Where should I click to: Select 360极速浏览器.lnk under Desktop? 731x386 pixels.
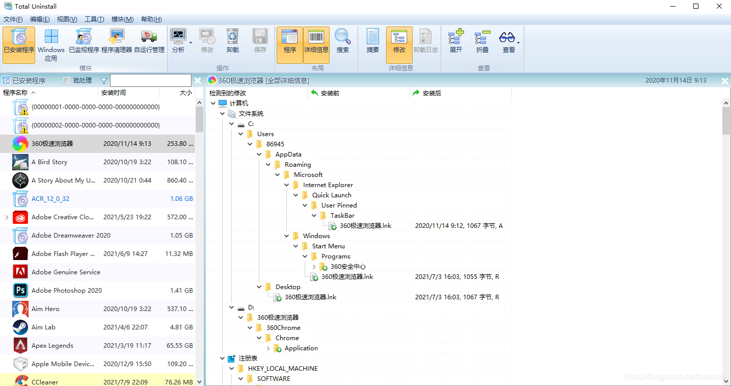(310, 297)
